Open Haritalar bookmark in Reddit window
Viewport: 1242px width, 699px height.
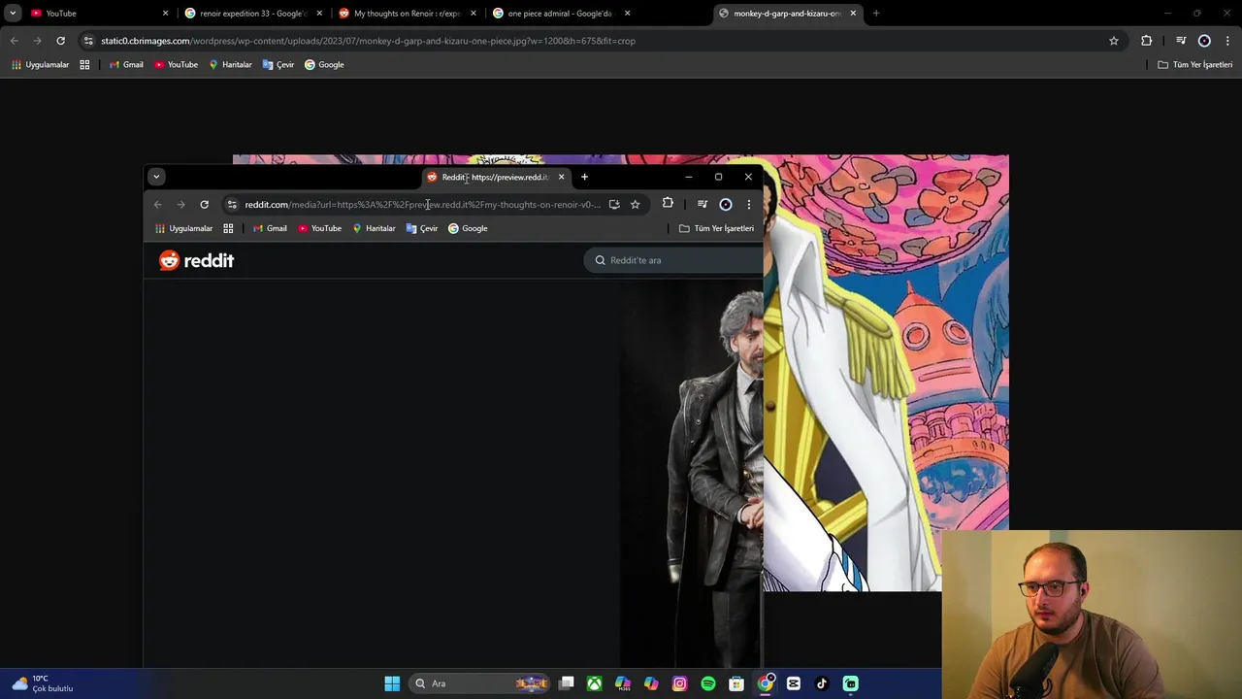pyautogui.click(x=374, y=228)
